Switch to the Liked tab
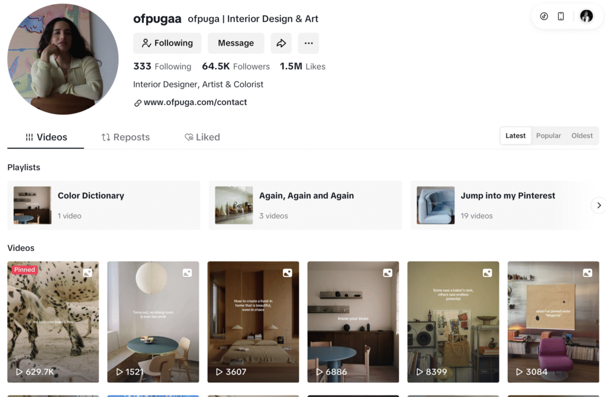This screenshot has height=397, width=606. click(x=202, y=137)
